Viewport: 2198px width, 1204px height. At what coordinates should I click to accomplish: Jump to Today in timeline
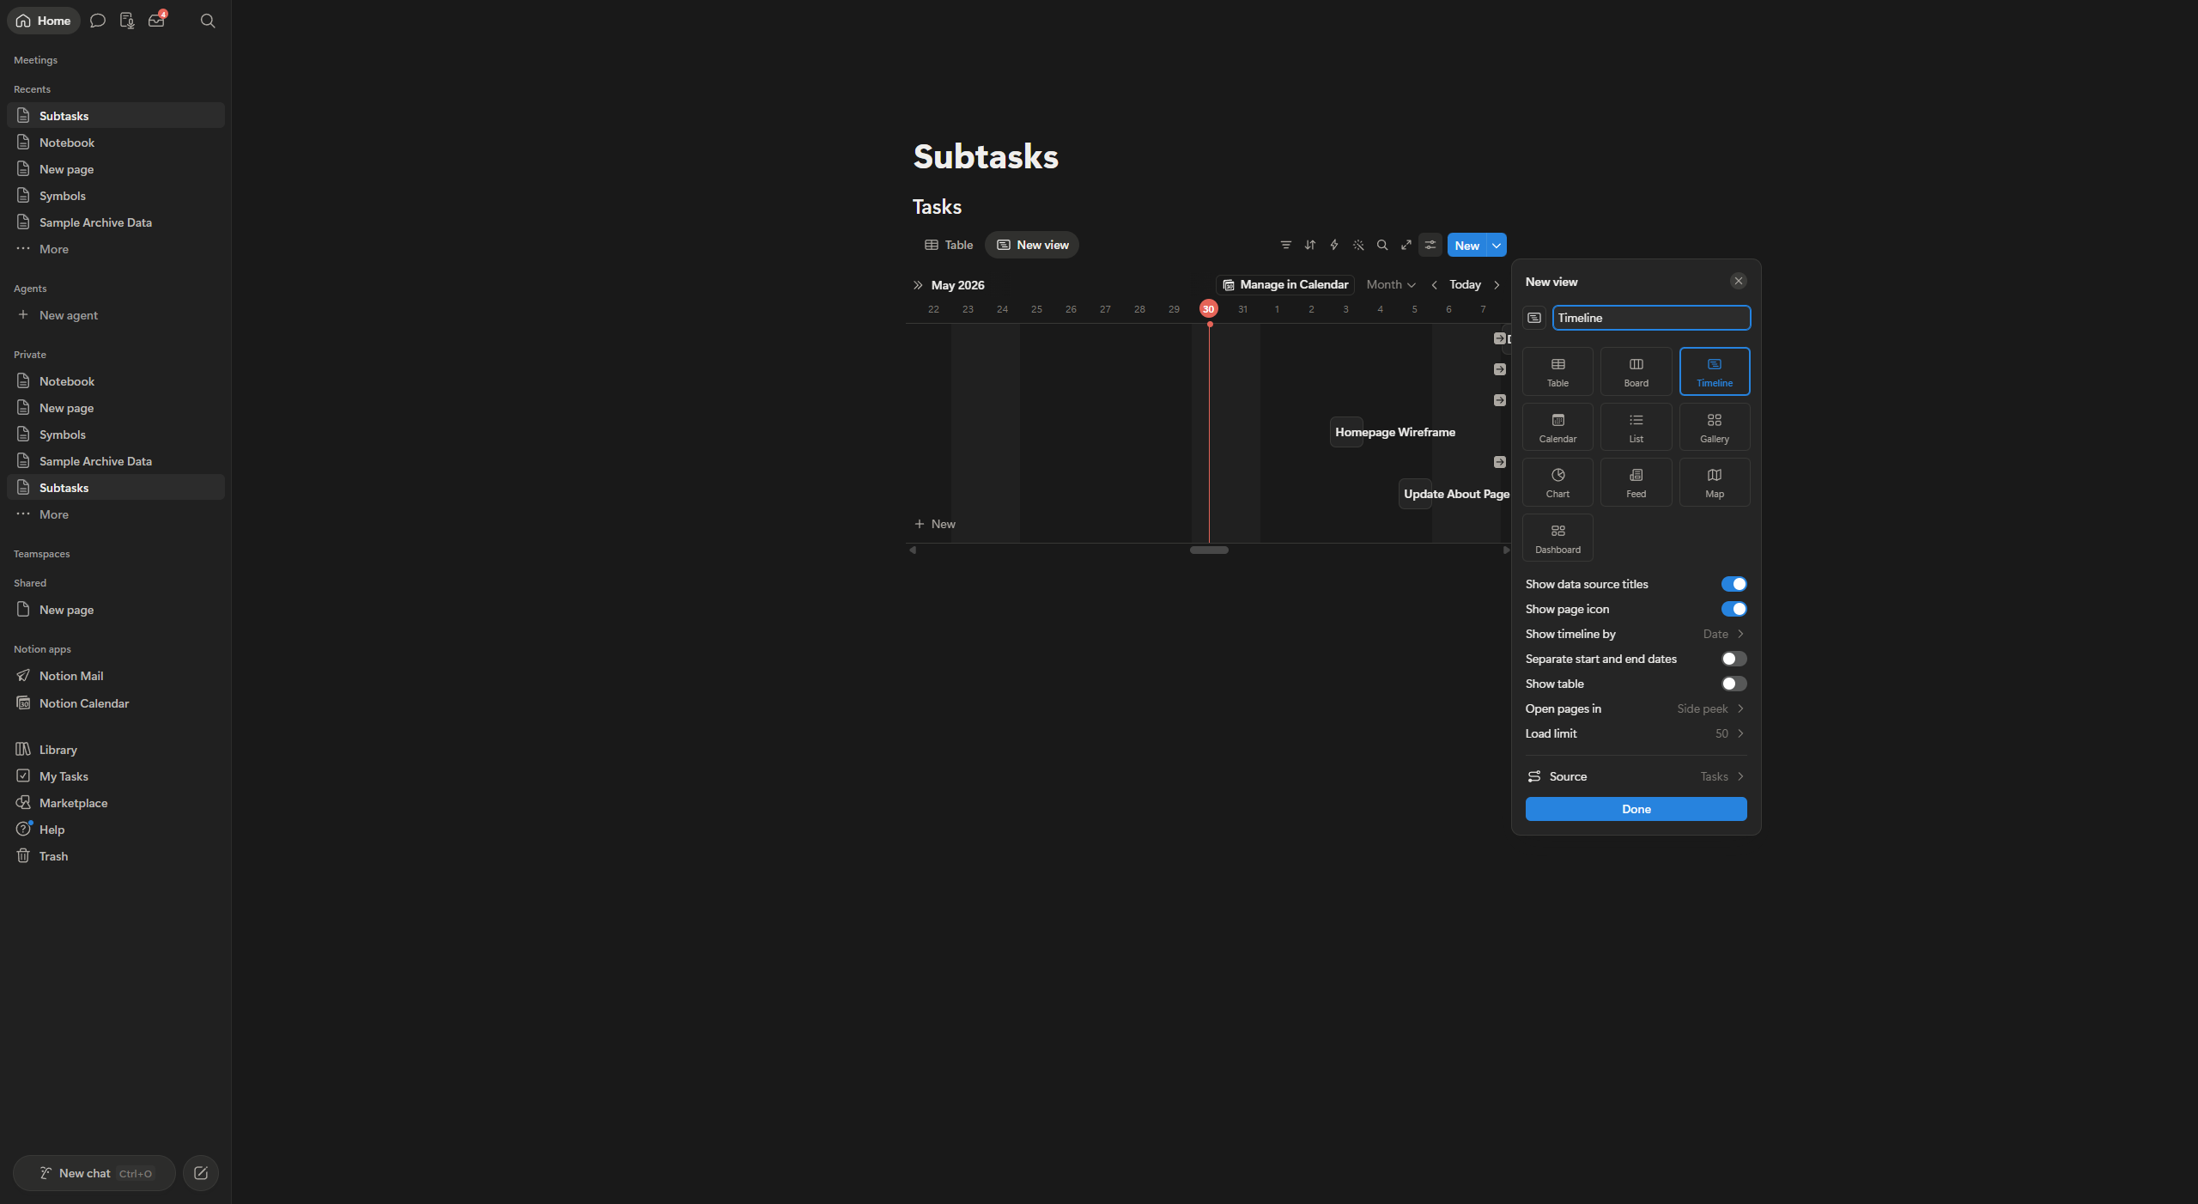[1465, 285]
